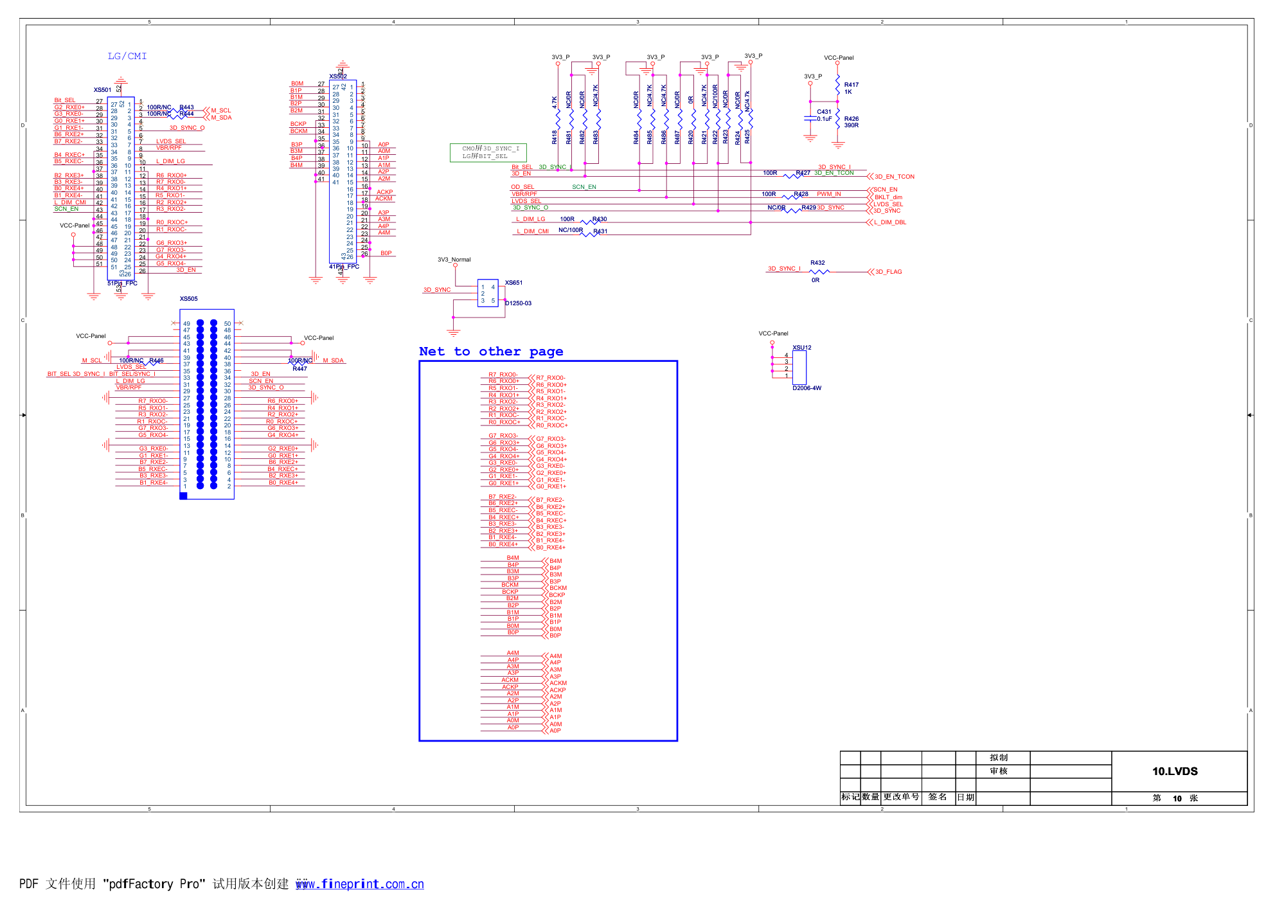Viewport: 1275px width, 901px height.
Task: Open the www.fineprint.com.cn link
Action: click(360, 884)
